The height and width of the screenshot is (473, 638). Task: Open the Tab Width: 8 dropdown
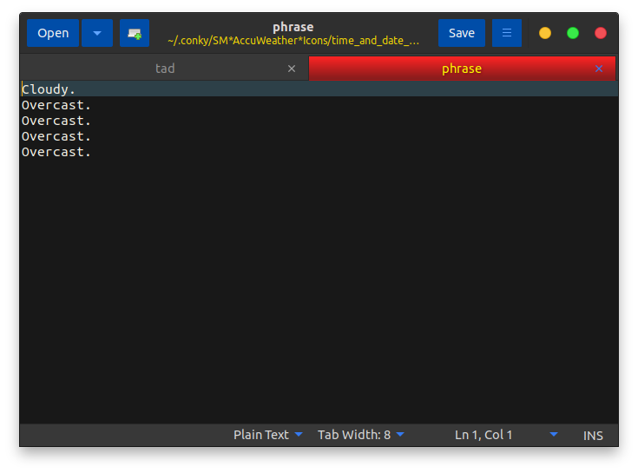(361, 435)
